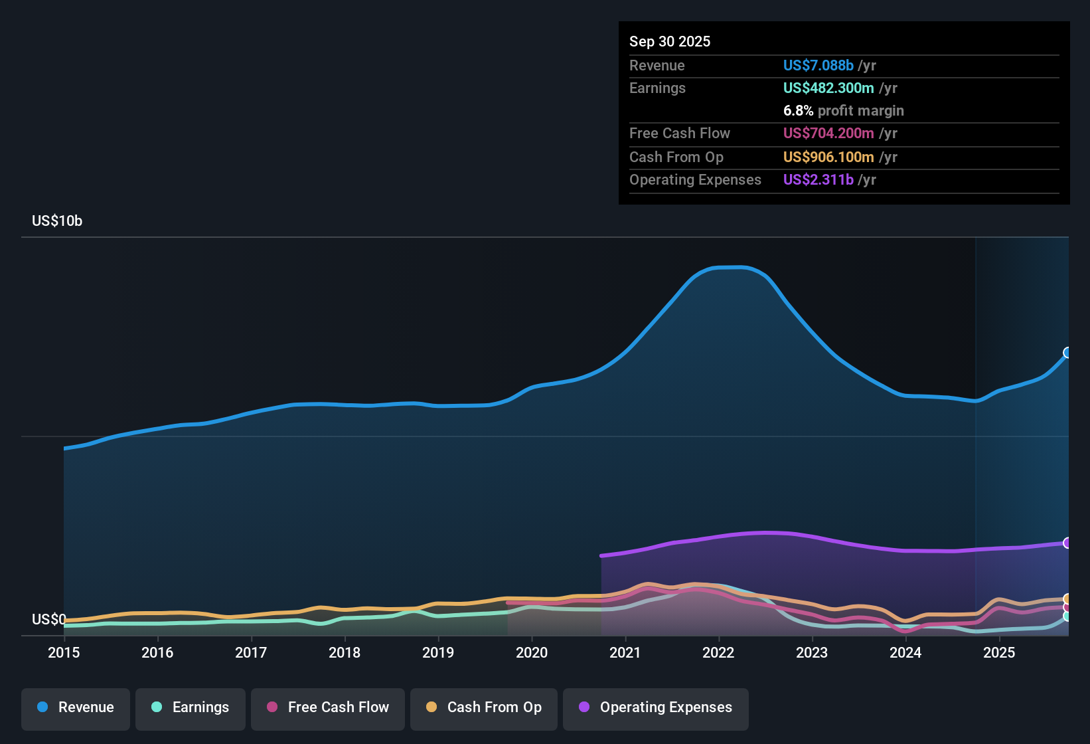The image size is (1090, 744).
Task: Toggle the Revenue series legend button
Action: (x=76, y=709)
